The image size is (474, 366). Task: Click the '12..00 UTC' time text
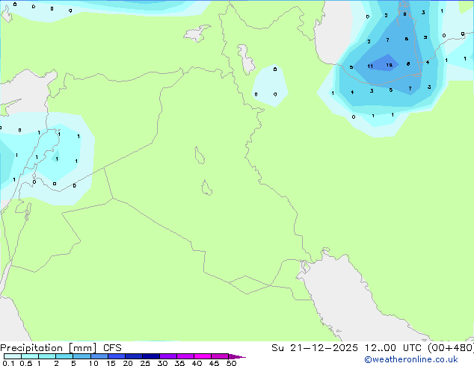[395, 348]
